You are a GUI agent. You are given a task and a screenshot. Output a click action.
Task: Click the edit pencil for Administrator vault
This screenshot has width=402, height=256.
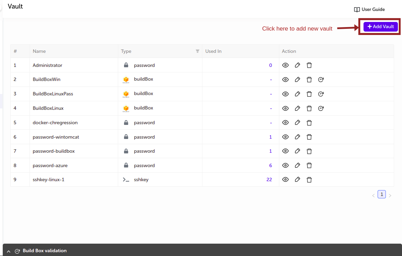[298, 65]
